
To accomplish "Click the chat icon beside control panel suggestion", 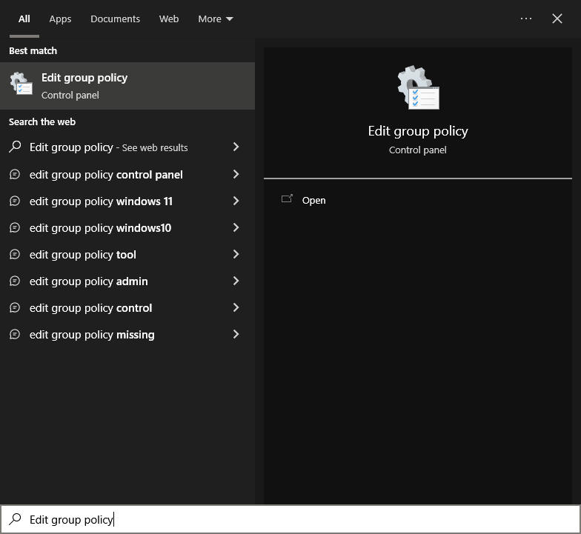I will (15, 174).
